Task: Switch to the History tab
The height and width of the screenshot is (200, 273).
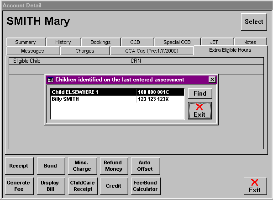Action: coord(63,42)
